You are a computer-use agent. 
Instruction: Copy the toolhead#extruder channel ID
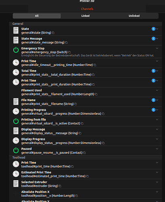coord(60,186)
